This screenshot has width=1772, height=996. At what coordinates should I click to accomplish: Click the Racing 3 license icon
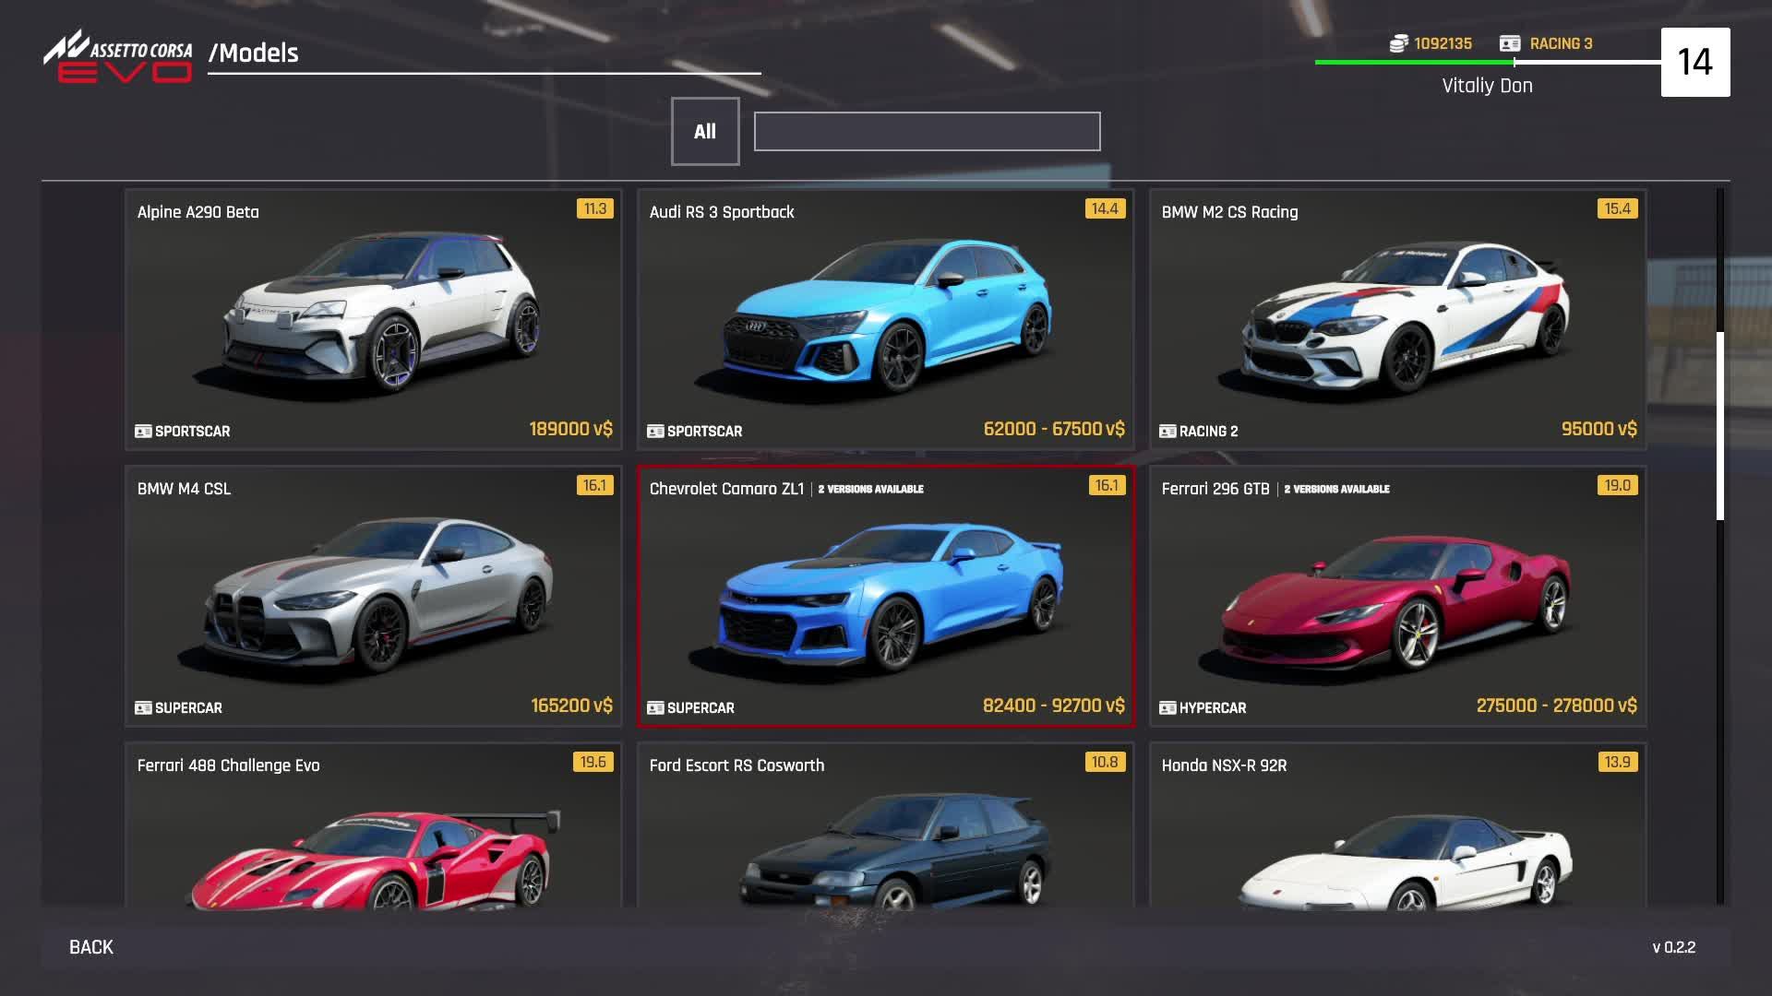1510,43
